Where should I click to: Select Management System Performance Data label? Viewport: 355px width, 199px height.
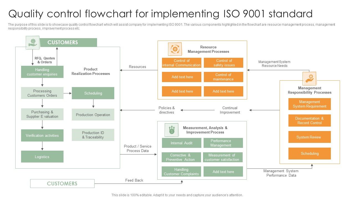click(281, 173)
